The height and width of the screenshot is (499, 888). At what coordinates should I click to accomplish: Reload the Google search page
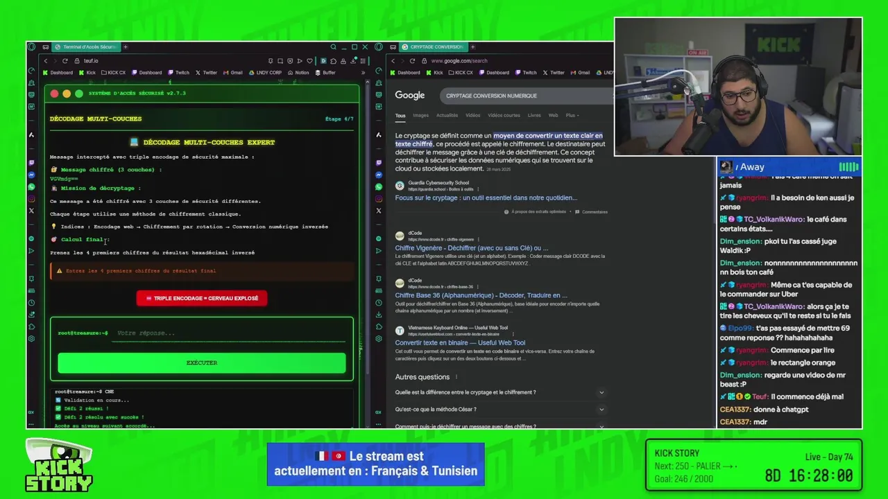coord(412,61)
